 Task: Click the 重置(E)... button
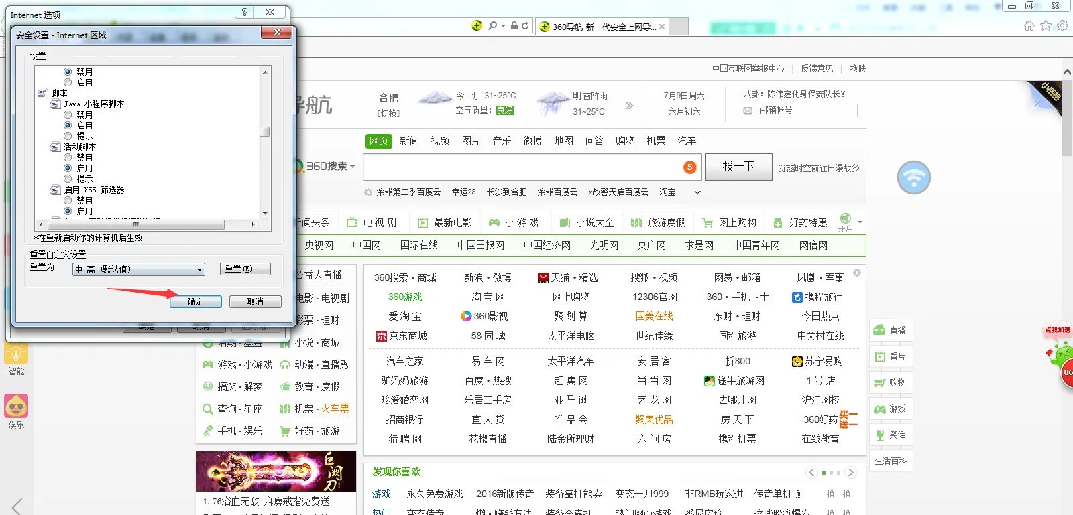(245, 269)
